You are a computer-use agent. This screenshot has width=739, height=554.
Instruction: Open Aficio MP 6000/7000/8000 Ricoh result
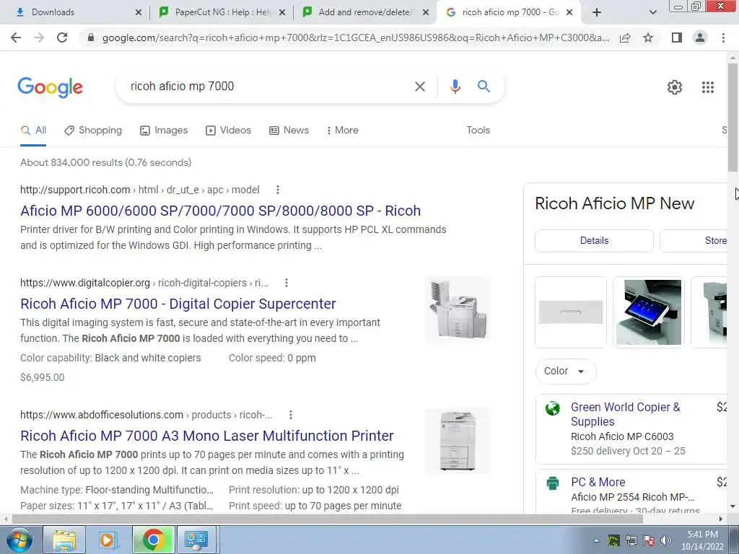[x=221, y=211]
